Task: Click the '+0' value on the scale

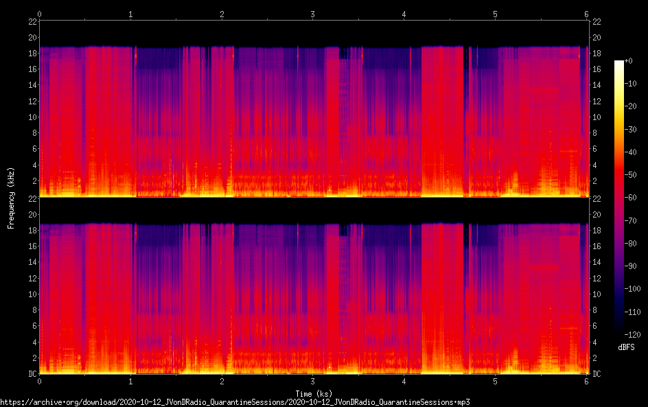Action: (x=628, y=60)
